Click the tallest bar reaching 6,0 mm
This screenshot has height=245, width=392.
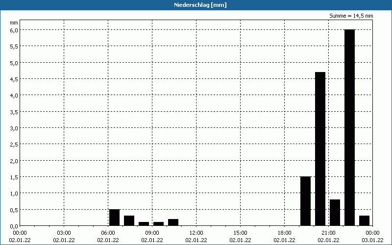pos(349,127)
